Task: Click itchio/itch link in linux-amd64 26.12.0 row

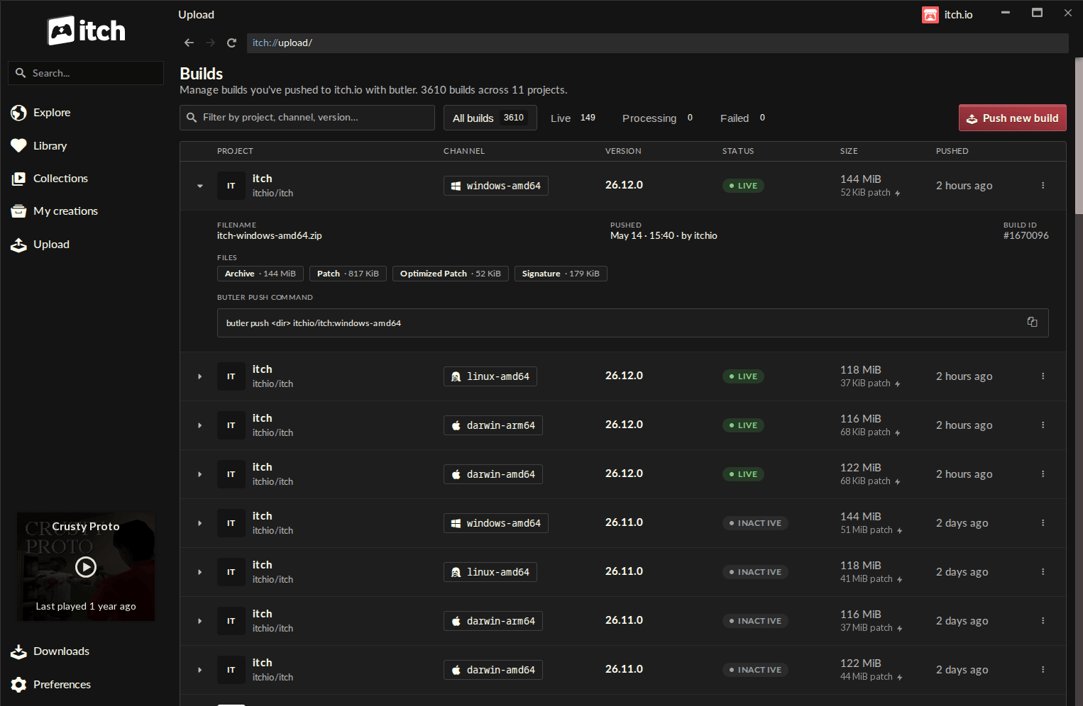Action: tap(273, 384)
